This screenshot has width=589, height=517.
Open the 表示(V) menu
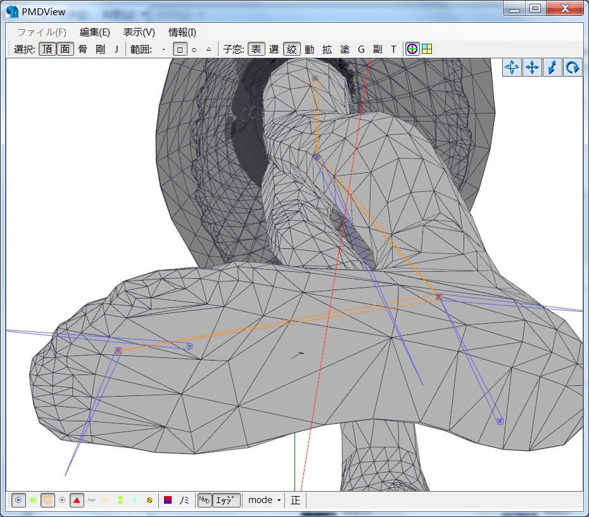(139, 32)
